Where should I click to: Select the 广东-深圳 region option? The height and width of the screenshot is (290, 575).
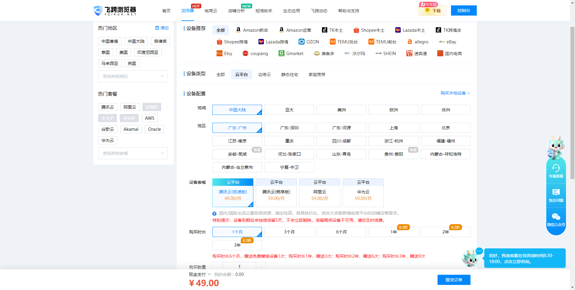[x=289, y=128]
